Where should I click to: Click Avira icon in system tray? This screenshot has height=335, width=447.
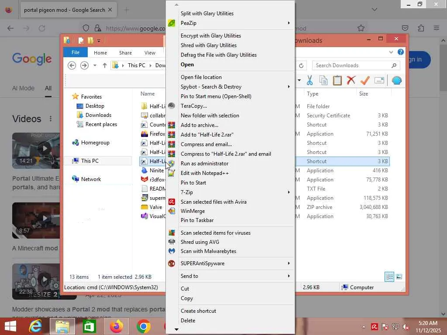pyautogui.click(x=374, y=327)
